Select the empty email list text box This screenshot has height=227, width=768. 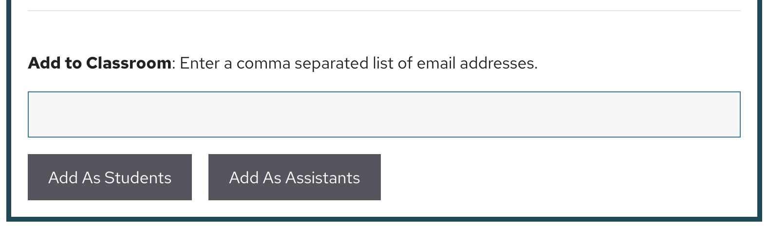(384, 115)
